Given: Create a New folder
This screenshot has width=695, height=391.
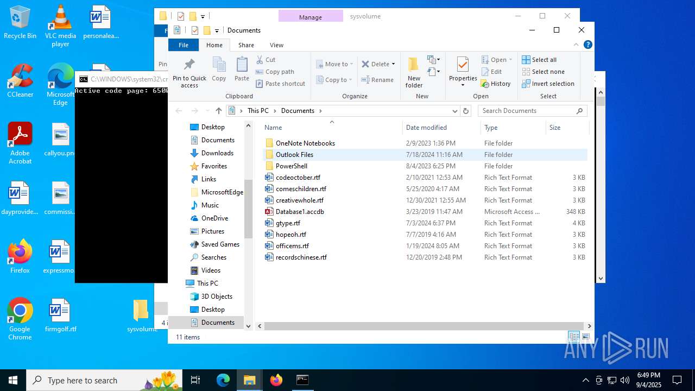Looking at the screenshot, I should click(414, 73).
